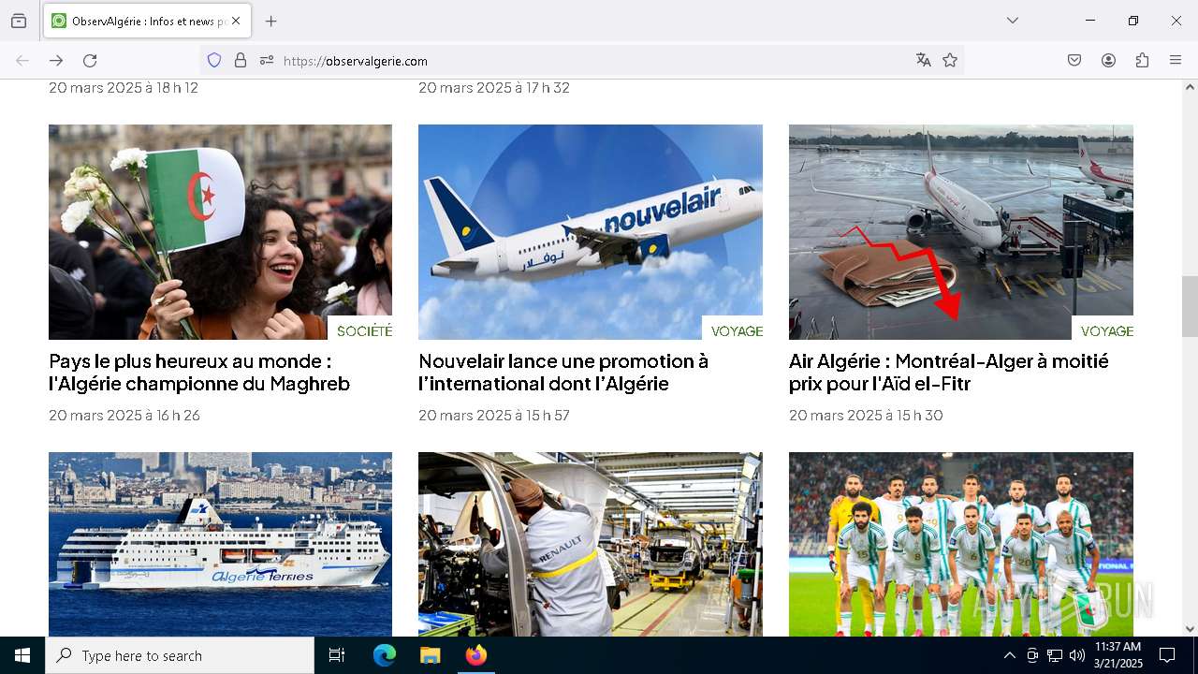1198x674 pixels.
Task: Open Air Algérie tarmac wallet thumbnail
Action: (x=961, y=232)
